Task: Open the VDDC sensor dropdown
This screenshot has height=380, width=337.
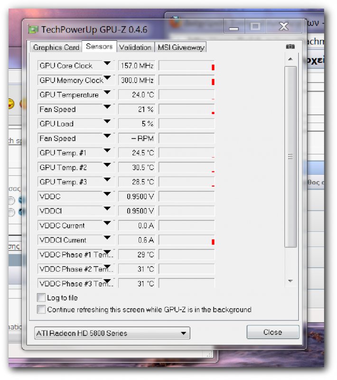Action: 107,194
